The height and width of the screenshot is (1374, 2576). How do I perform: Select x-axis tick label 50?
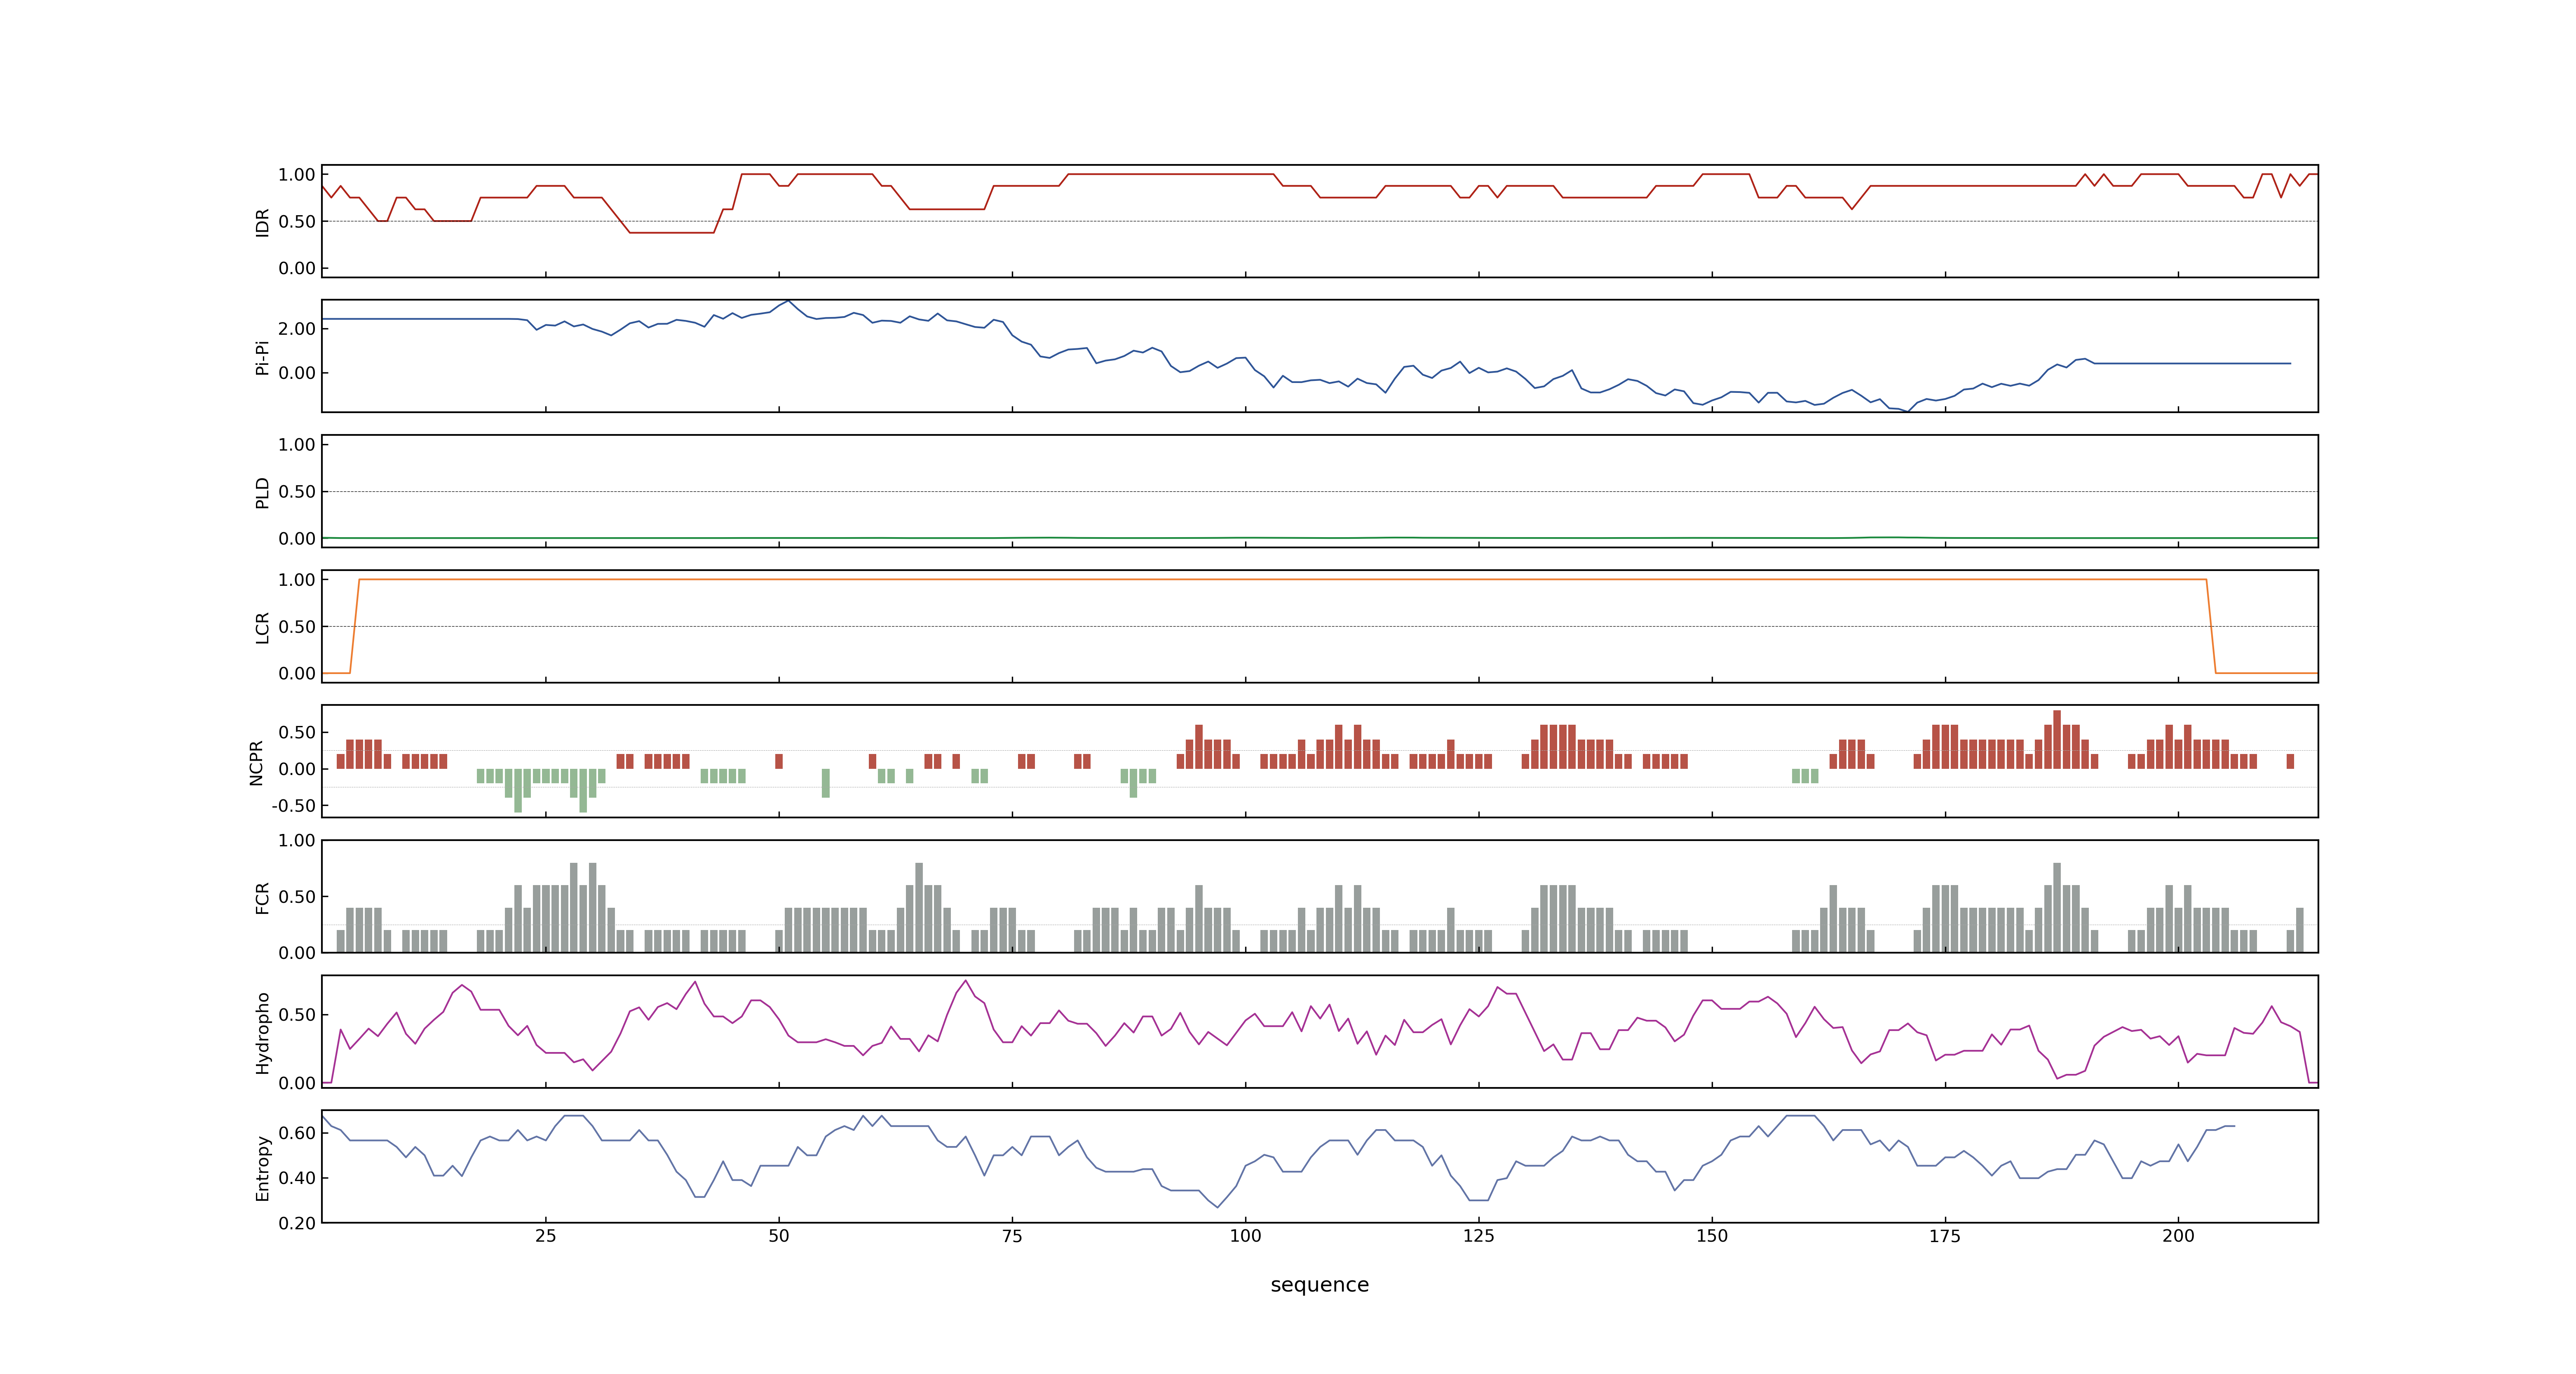pos(778,1236)
